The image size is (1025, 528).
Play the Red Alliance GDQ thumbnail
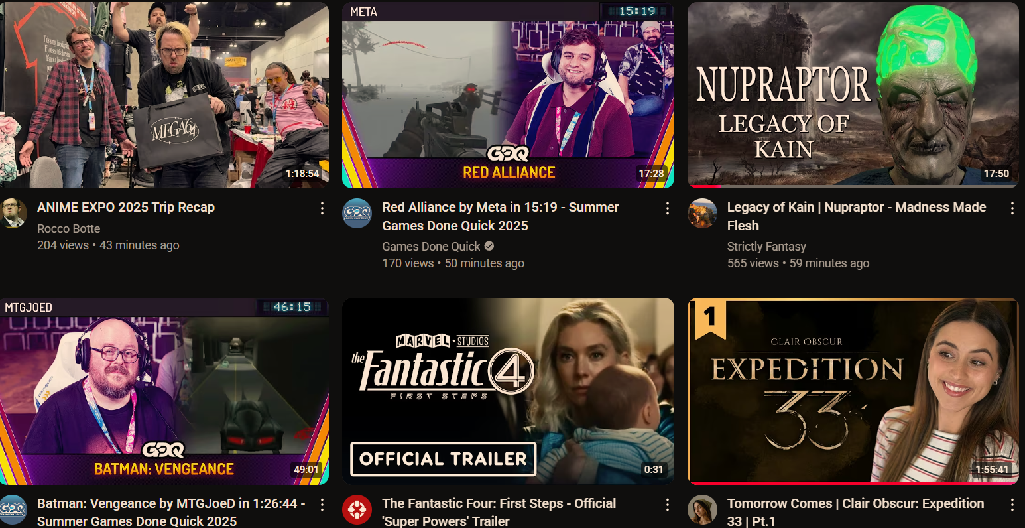click(508, 95)
